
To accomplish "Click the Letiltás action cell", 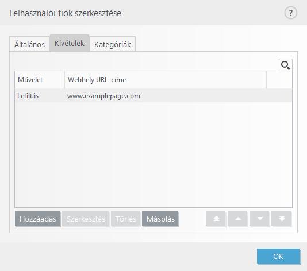I will [28, 96].
